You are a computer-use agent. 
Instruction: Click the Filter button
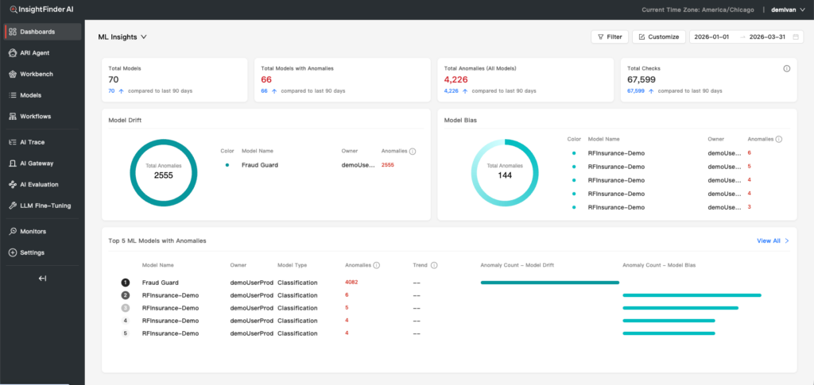click(610, 37)
